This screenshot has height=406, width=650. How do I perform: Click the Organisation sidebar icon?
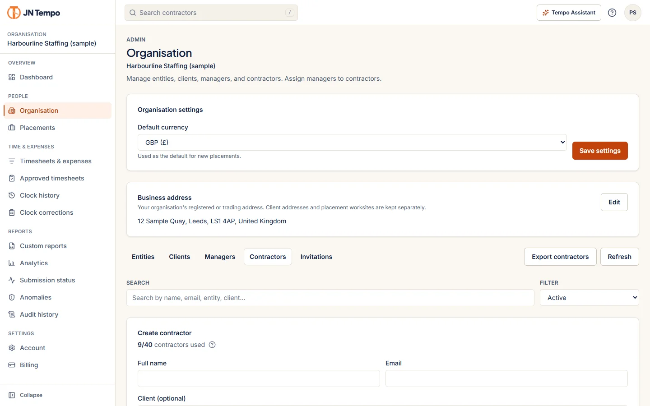tap(12, 111)
